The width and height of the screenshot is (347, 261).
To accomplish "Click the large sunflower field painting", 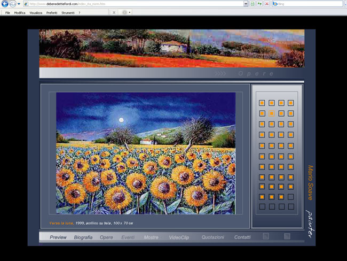I will pos(146,153).
